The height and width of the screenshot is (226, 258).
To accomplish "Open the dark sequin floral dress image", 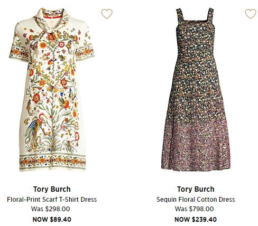I will click(x=196, y=89).
